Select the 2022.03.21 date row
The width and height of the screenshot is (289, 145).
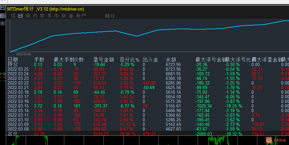click(x=18, y=87)
